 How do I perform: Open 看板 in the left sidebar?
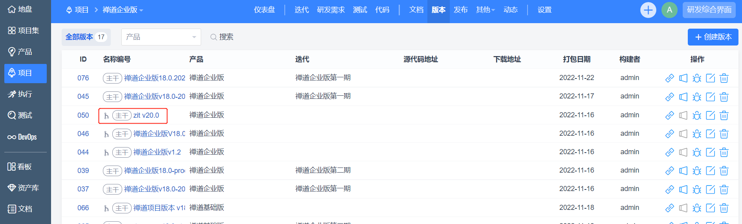pos(20,167)
